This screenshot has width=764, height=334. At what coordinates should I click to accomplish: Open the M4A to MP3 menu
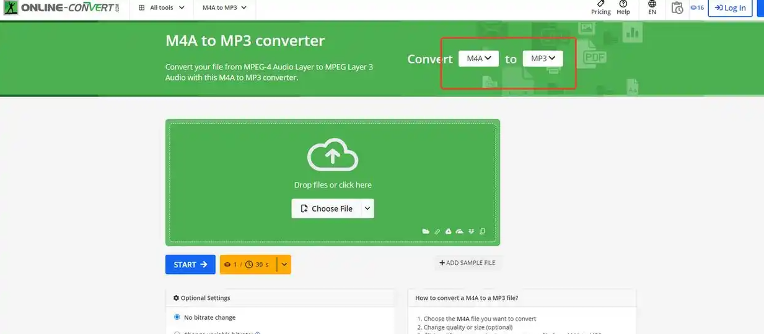[224, 8]
